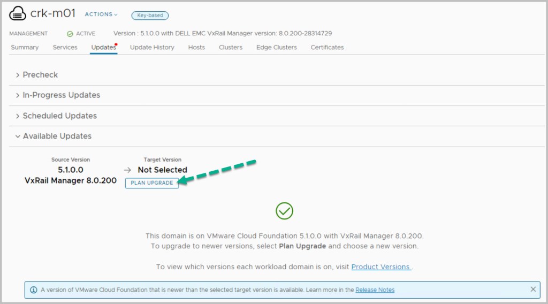Click the PLAN UPGRADE button
Image resolution: width=548 pixels, height=304 pixels.
(152, 183)
